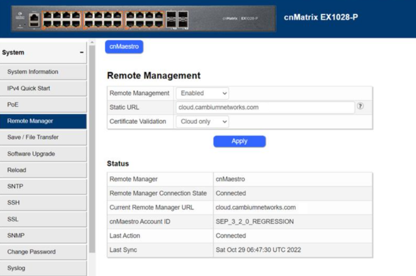Click the Status section heading

pos(118,164)
